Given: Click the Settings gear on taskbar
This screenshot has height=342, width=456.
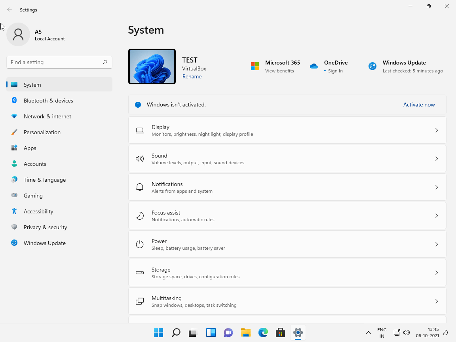Looking at the screenshot, I should click(x=298, y=332).
